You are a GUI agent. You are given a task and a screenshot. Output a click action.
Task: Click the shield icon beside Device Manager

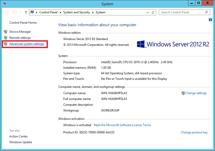pos(6,32)
